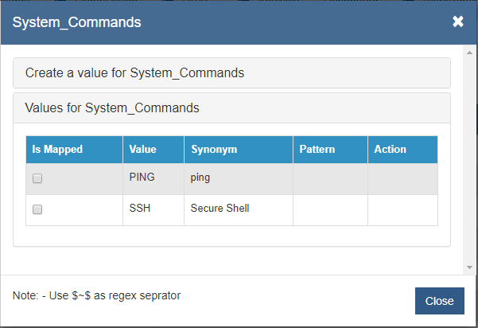Check the Is Mapped box for PING
The image size is (478, 328).
(37, 179)
